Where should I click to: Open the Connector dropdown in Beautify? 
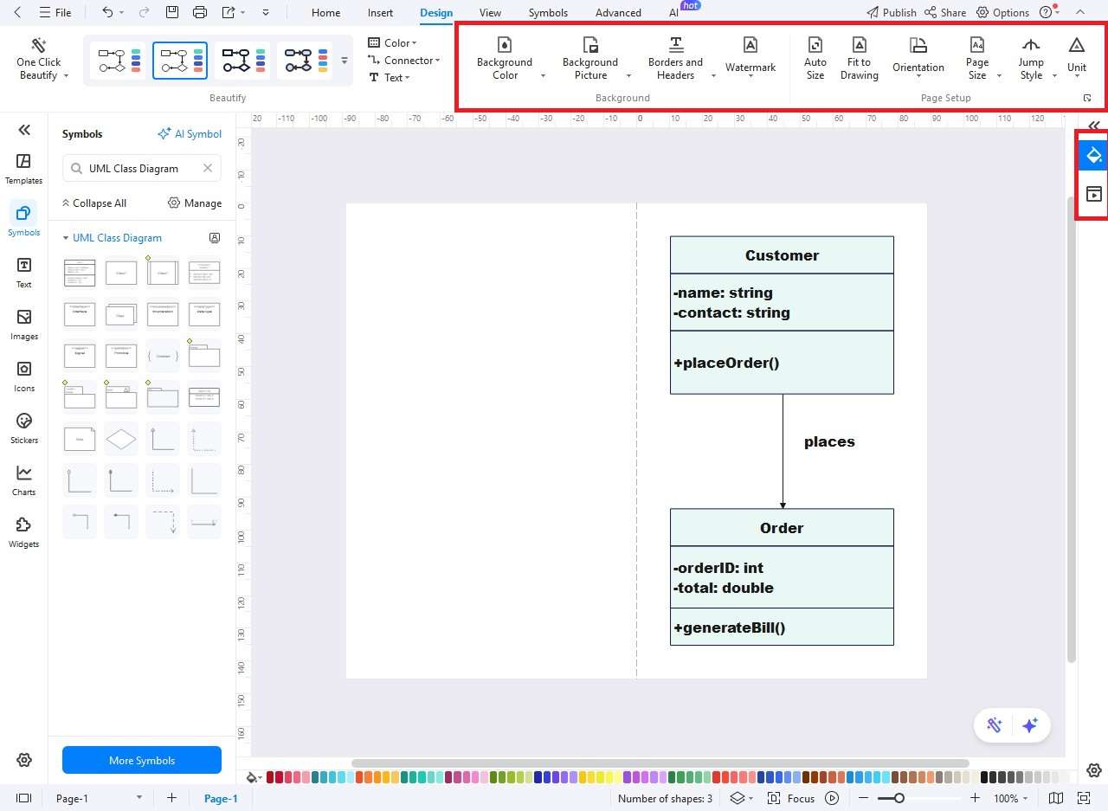click(x=403, y=60)
